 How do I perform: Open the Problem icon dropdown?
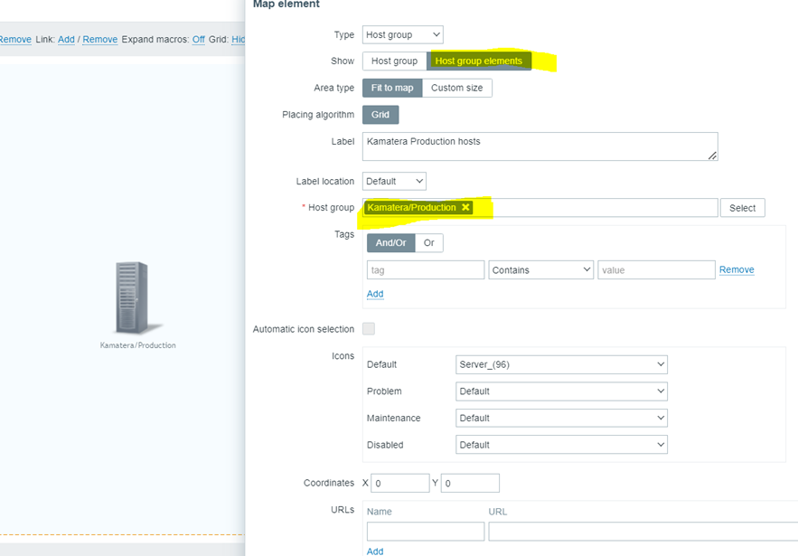[x=561, y=391]
